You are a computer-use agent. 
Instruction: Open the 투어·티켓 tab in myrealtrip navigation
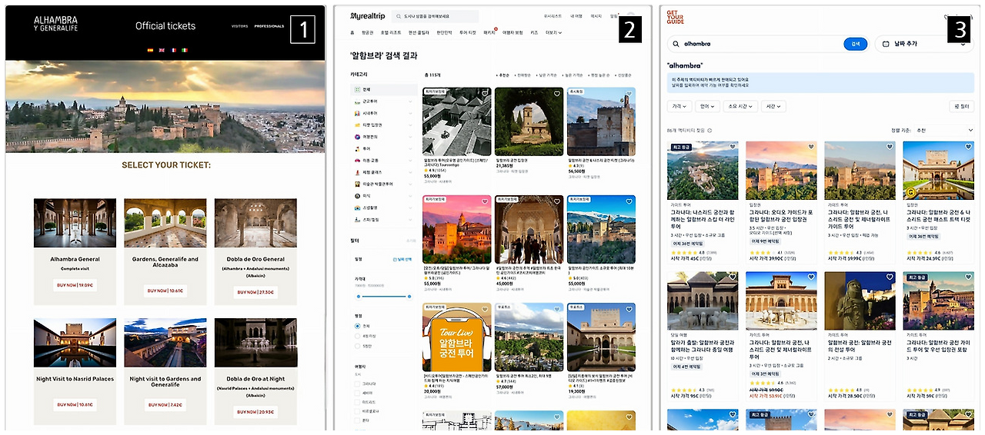click(x=468, y=32)
